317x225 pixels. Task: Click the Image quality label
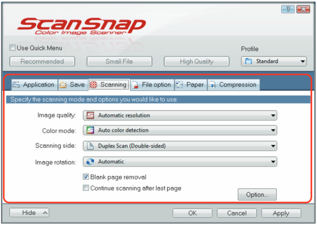57,115
